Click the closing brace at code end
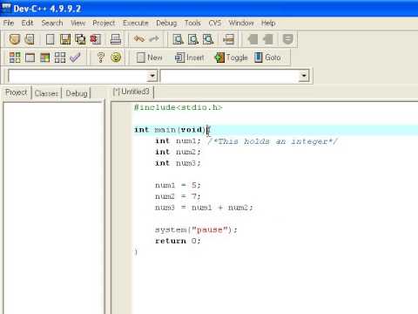This screenshot has height=314, width=418. tap(136, 252)
